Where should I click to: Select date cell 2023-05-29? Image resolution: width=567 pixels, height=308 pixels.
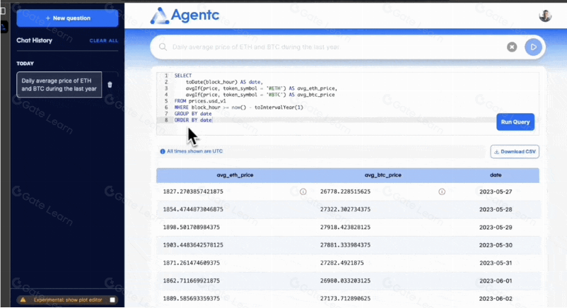pyautogui.click(x=496, y=227)
